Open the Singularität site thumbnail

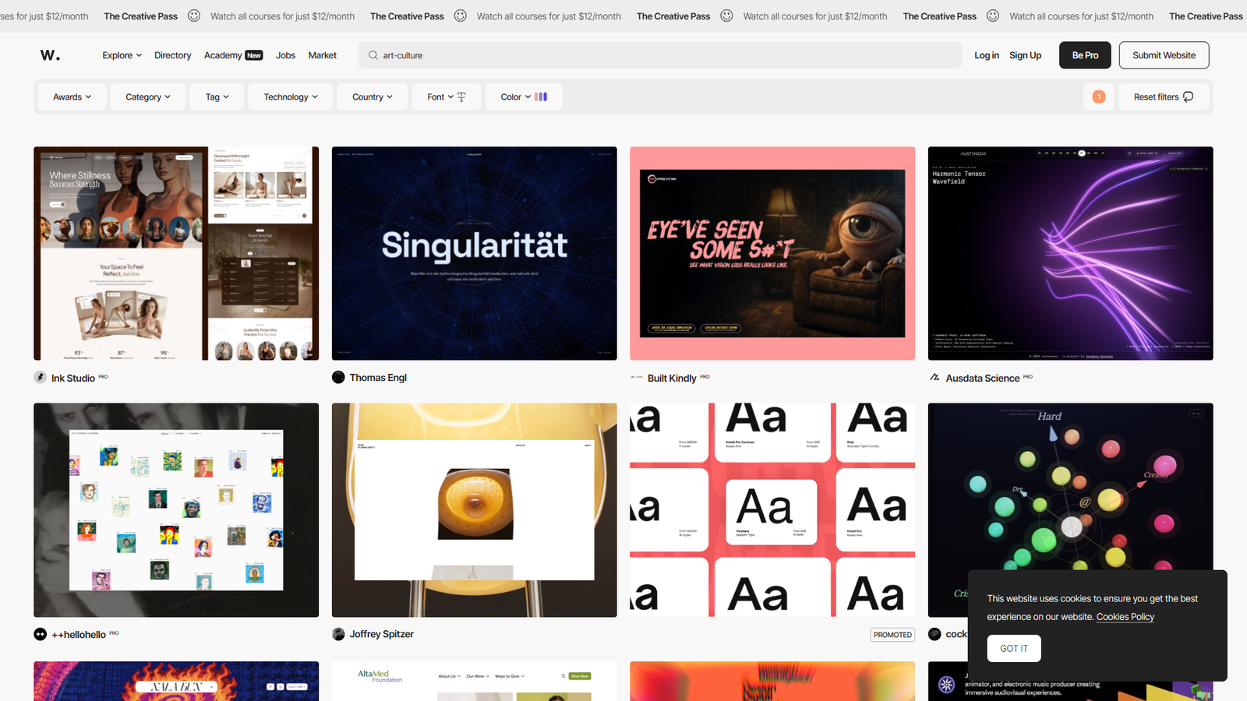[474, 253]
